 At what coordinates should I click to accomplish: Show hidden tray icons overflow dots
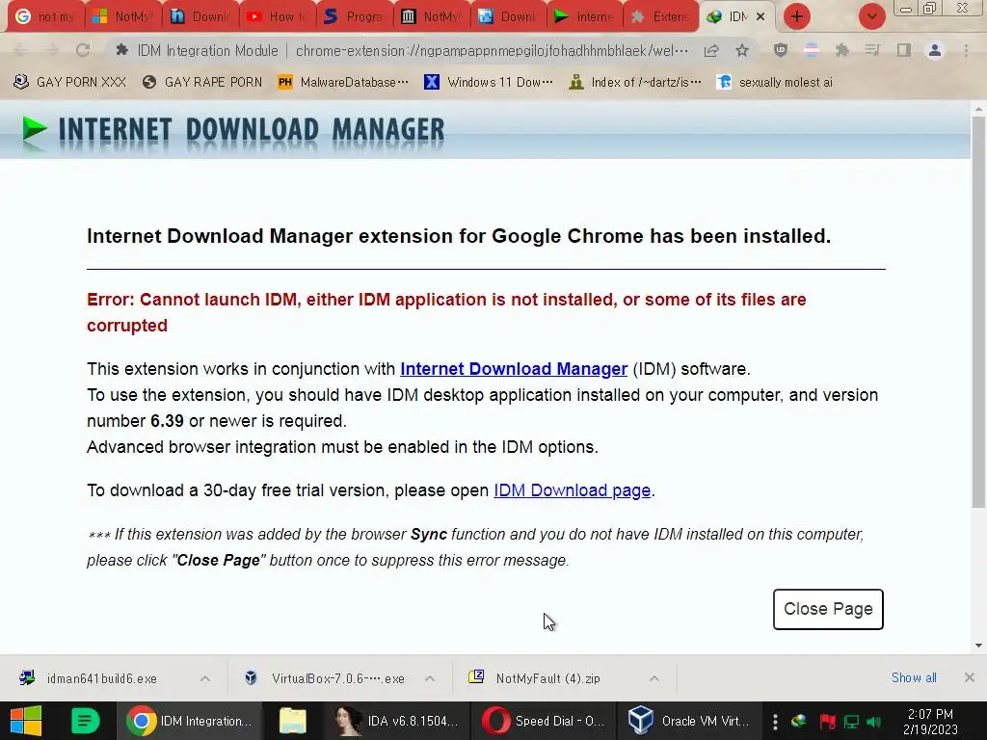pos(775,721)
